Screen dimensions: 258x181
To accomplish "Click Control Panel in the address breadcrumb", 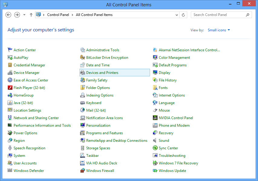I will 58,15.
